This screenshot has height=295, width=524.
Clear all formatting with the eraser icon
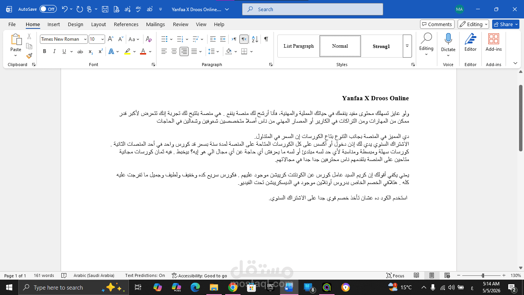tap(150, 39)
